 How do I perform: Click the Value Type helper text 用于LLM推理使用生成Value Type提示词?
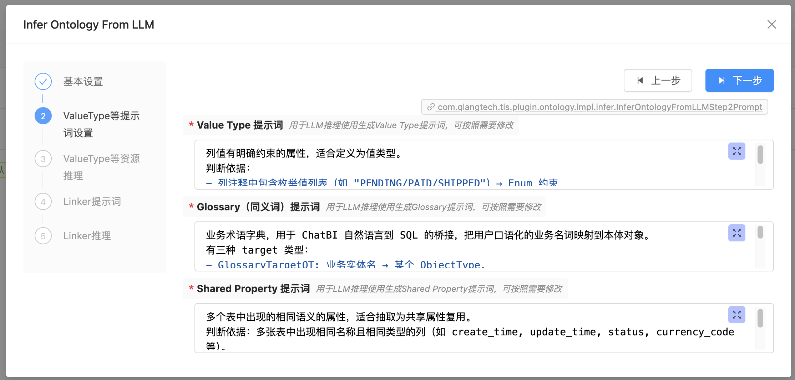pos(401,125)
